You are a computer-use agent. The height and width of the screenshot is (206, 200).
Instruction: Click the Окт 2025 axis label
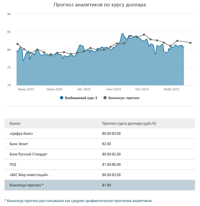[142, 89]
